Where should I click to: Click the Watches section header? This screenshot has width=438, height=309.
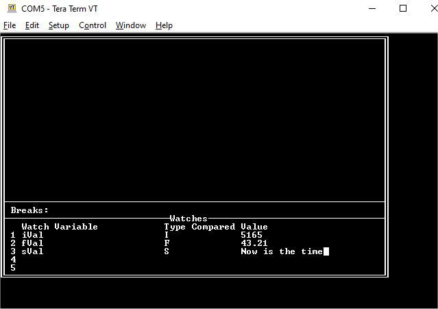point(188,219)
